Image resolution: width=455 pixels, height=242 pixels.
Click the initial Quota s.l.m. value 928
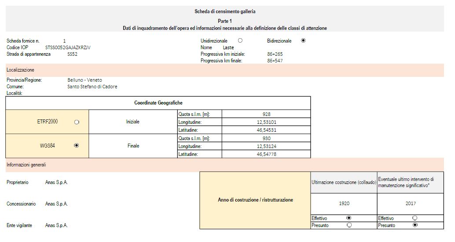click(x=266, y=114)
